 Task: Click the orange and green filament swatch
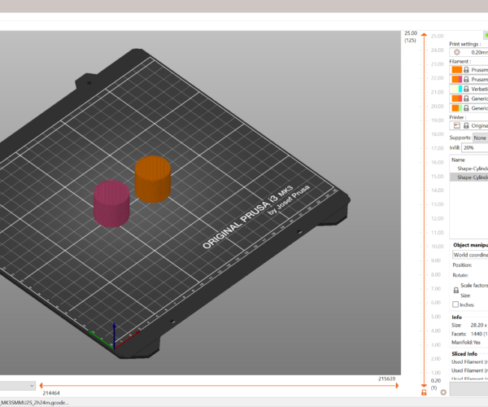coord(456,108)
